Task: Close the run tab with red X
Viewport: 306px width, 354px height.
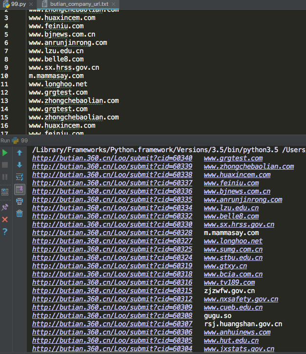Action: (x=5, y=219)
